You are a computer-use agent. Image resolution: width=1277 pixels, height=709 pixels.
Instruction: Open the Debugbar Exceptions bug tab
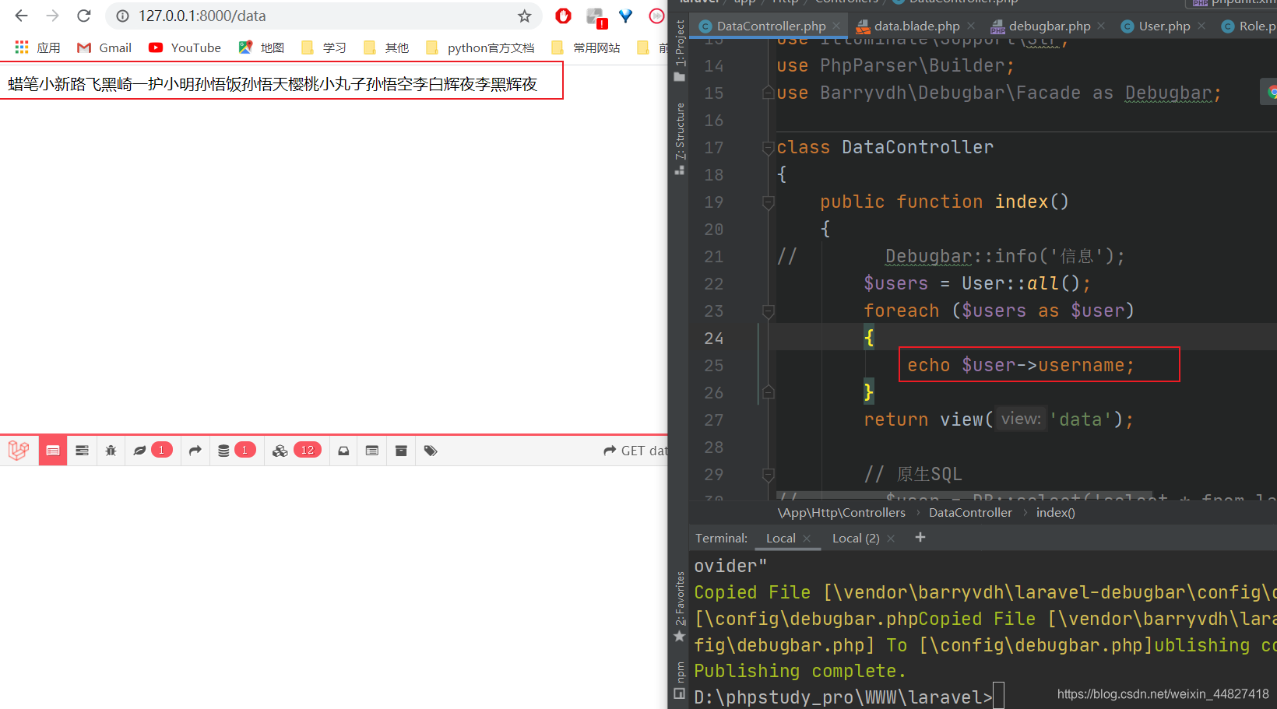point(111,451)
